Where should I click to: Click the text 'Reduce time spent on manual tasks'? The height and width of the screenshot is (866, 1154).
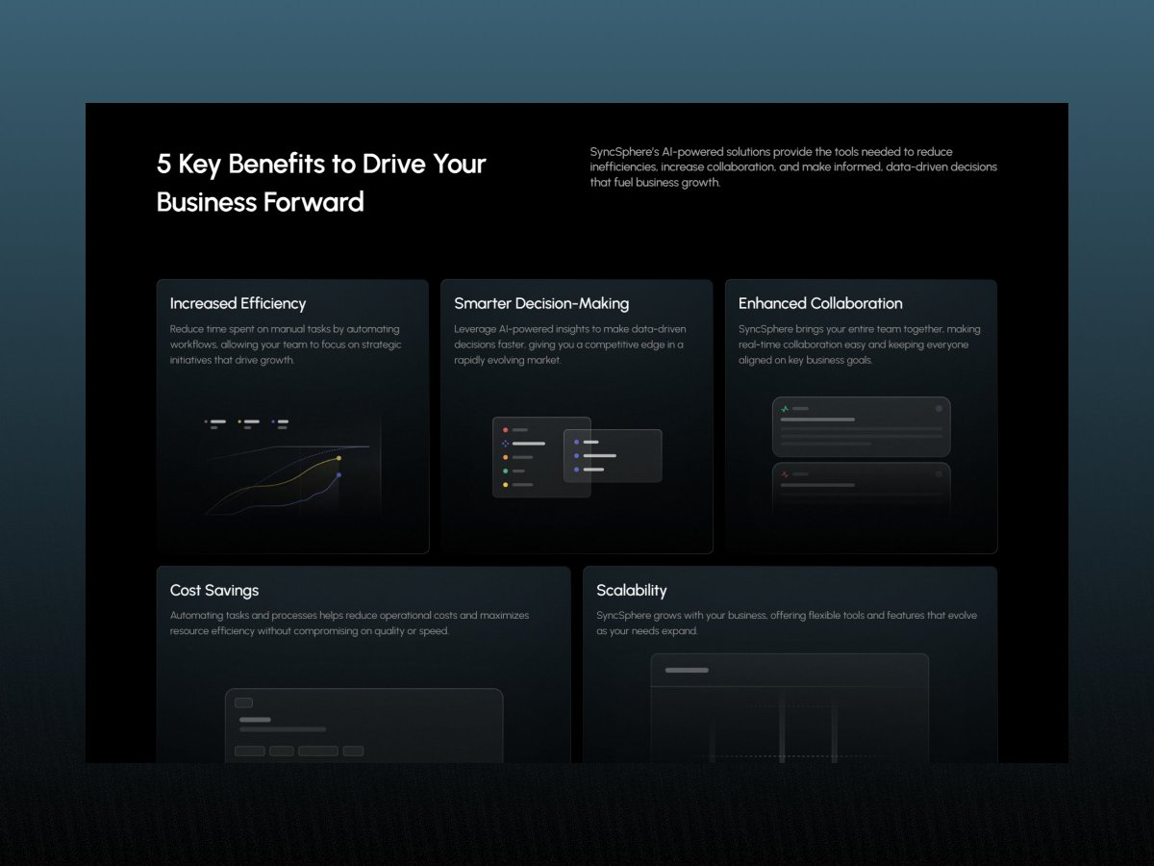pos(250,329)
